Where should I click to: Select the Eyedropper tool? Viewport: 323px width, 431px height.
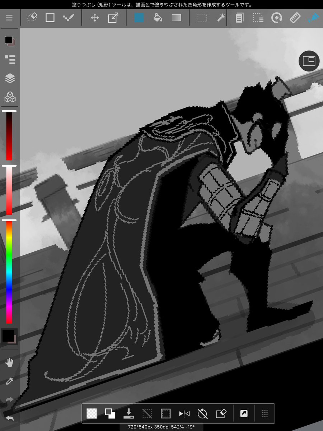[9, 381]
